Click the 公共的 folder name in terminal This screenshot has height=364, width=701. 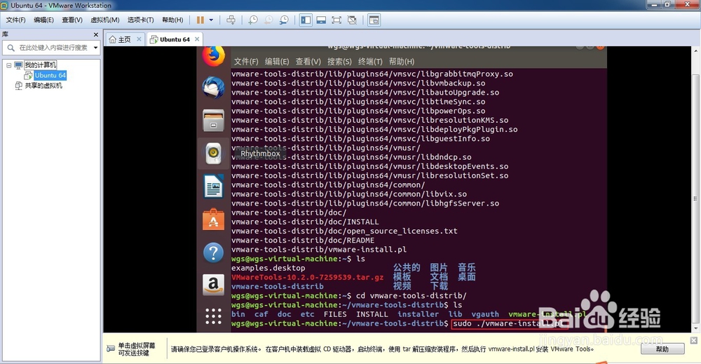pyautogui.click(x=407, y=267)
